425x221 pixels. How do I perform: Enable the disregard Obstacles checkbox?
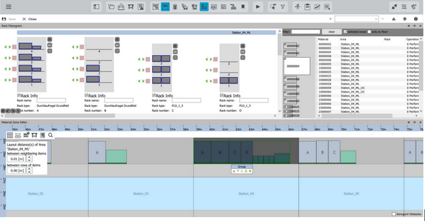[x=393, y=214]
